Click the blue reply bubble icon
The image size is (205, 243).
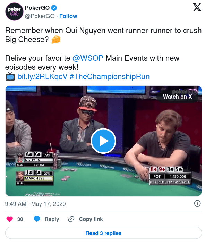(37, 219)
